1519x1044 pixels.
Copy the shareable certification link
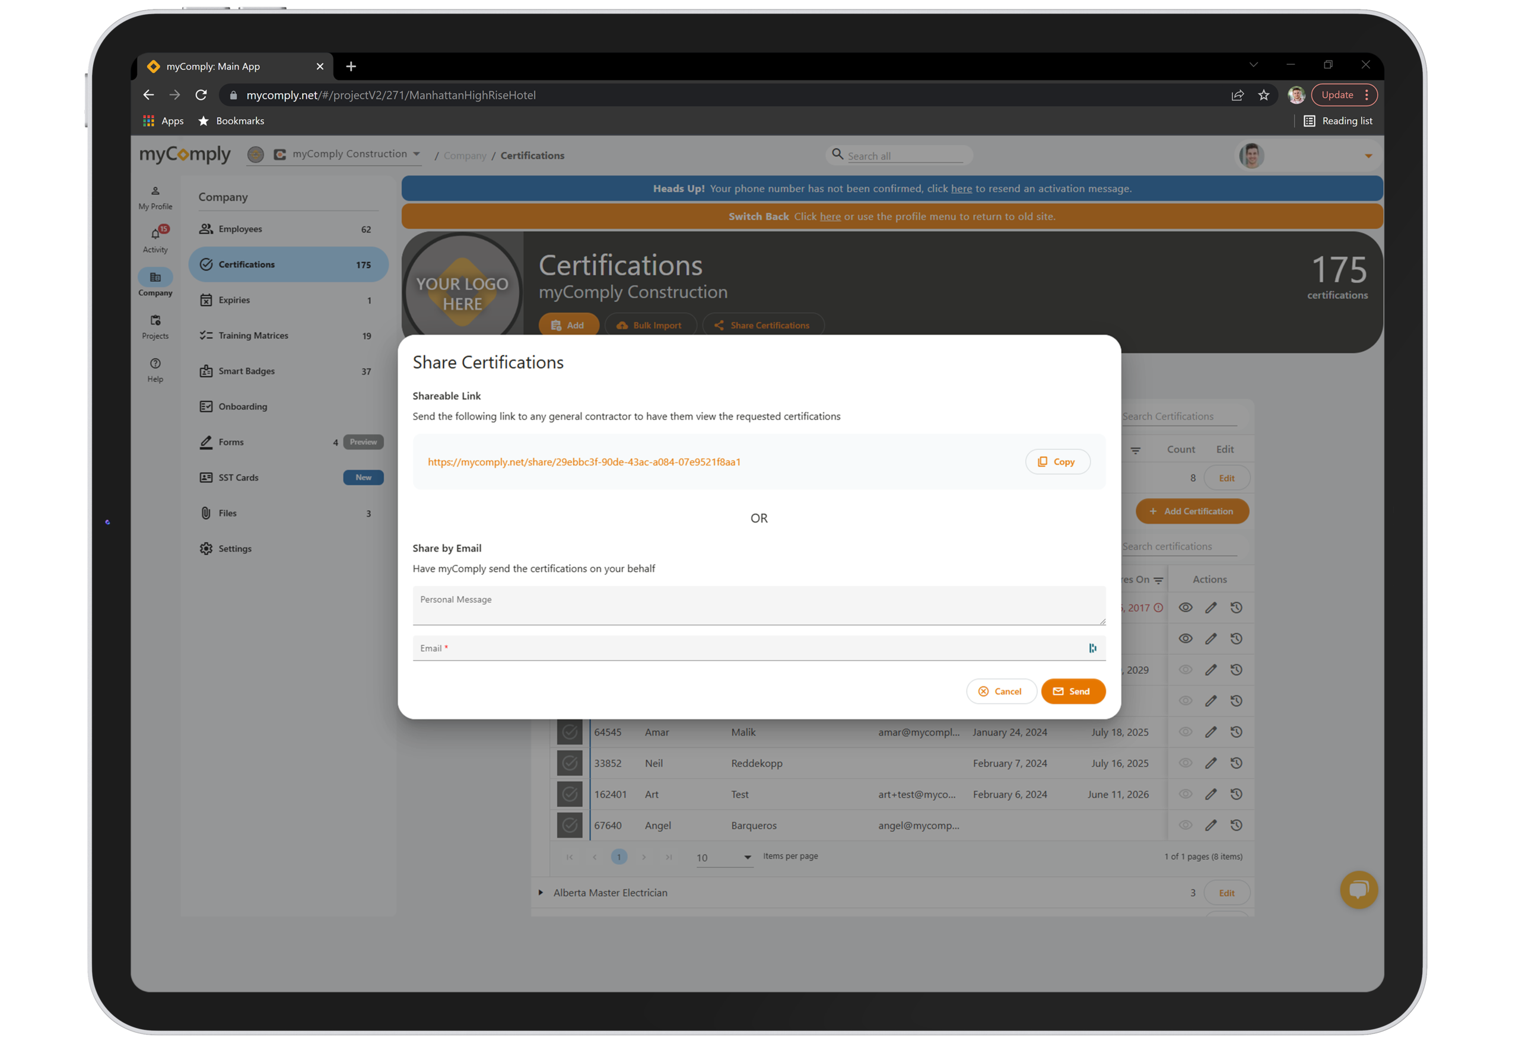click(x=1057, y=462)
